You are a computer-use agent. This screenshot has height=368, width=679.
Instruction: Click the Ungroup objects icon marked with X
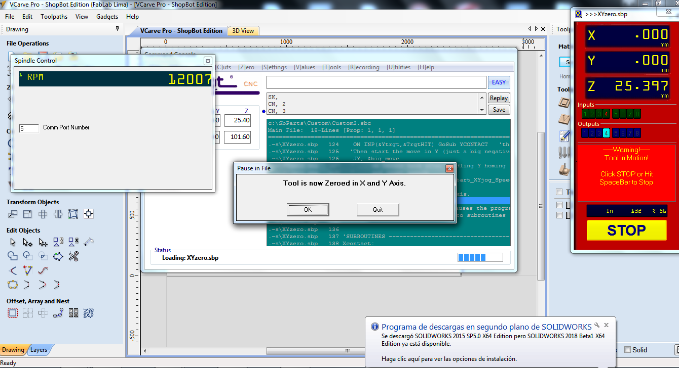pos(73,242)
